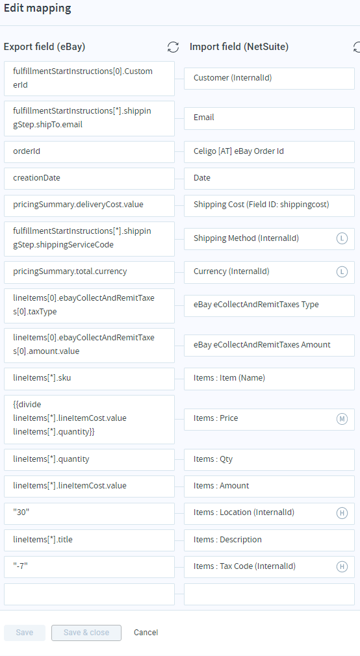Image resolution: width=360 pixels, height=656 pixels.
Task: Select the creationDate export field
Action: point(89,178)
